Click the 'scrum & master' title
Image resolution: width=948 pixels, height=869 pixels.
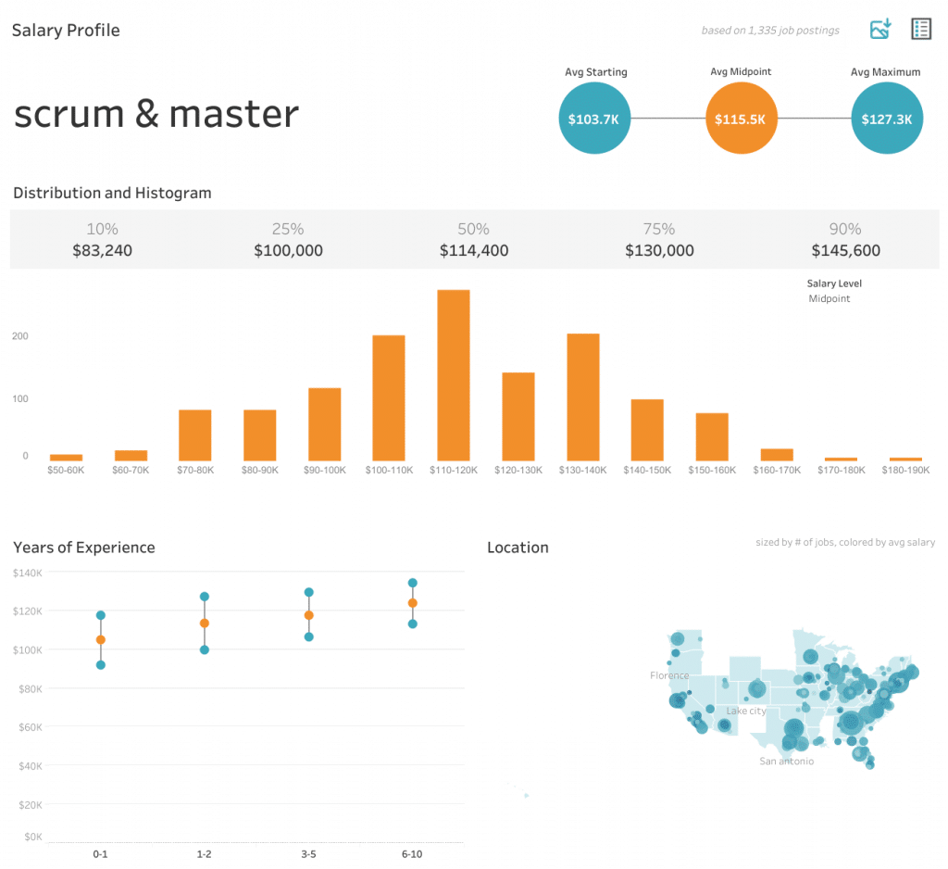156,114
